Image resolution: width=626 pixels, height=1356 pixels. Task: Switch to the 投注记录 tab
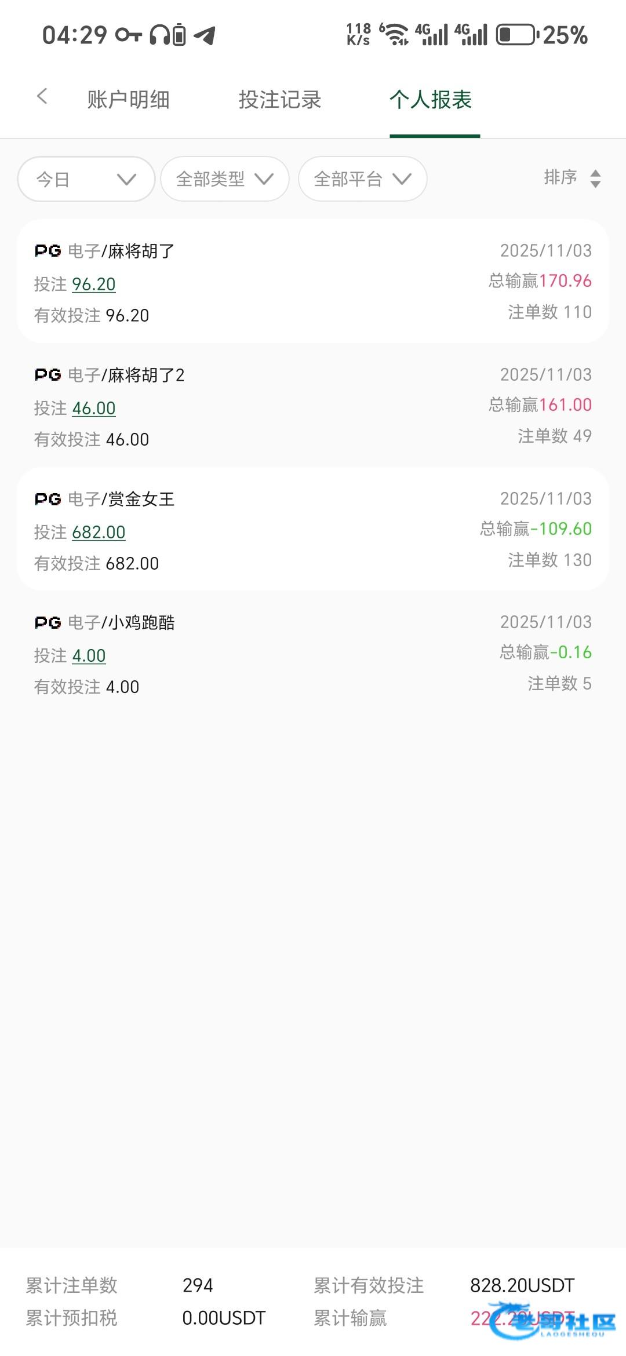click(x=279, y=100)
